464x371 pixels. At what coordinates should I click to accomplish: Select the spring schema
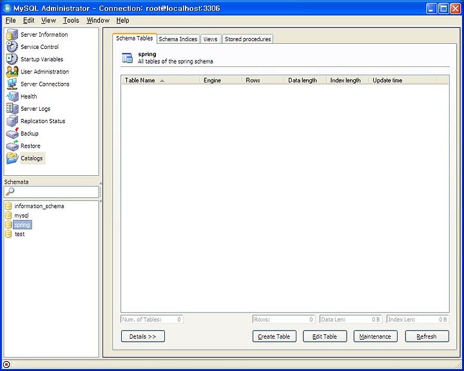[22, 225]
